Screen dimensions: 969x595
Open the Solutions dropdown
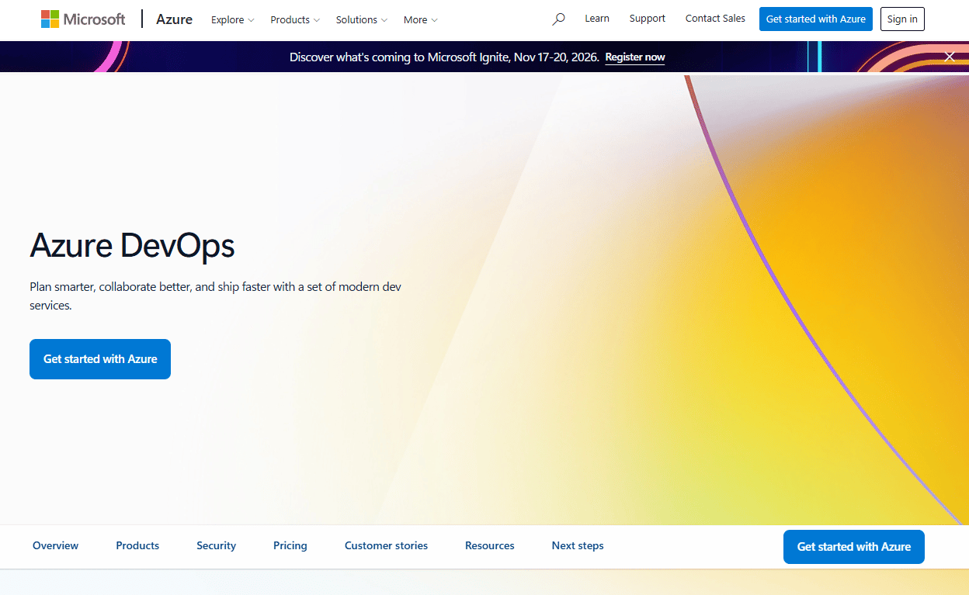coord(362,19)
